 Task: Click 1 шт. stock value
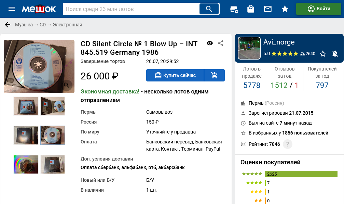point(152,190)
